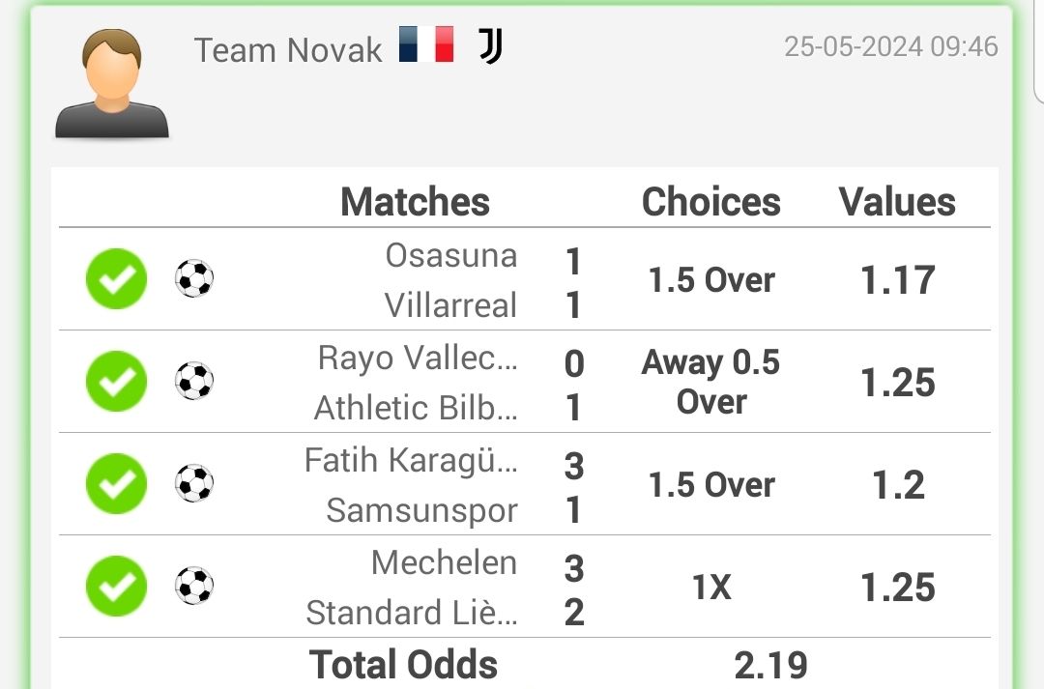Click the soccer ball icon beside Fatih Karagümrük
The height and width of the screenshot is (689, 1044).
click(194, 483)
